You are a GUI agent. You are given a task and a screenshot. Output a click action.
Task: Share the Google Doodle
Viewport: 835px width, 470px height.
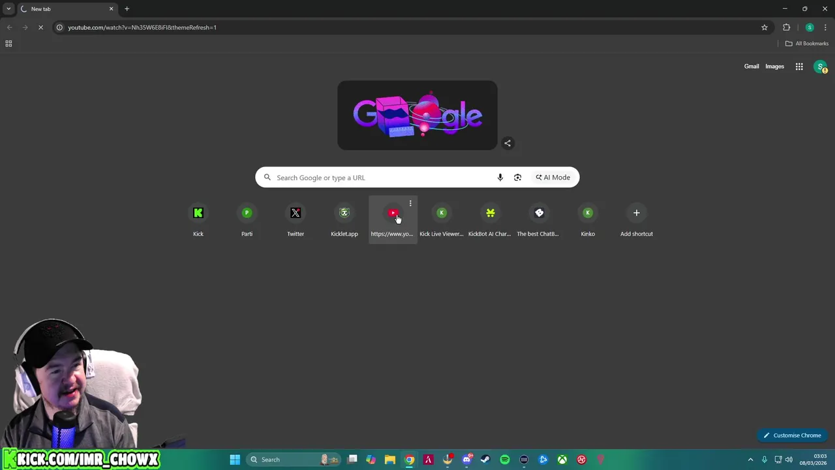pos(508,143)
